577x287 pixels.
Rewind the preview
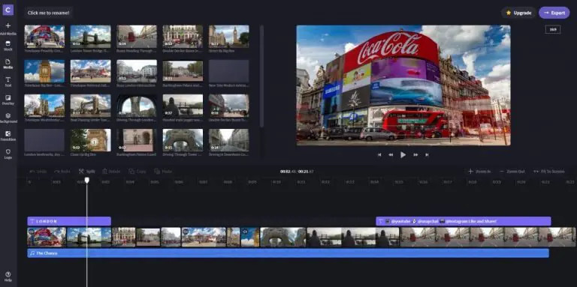pos(391,155)
